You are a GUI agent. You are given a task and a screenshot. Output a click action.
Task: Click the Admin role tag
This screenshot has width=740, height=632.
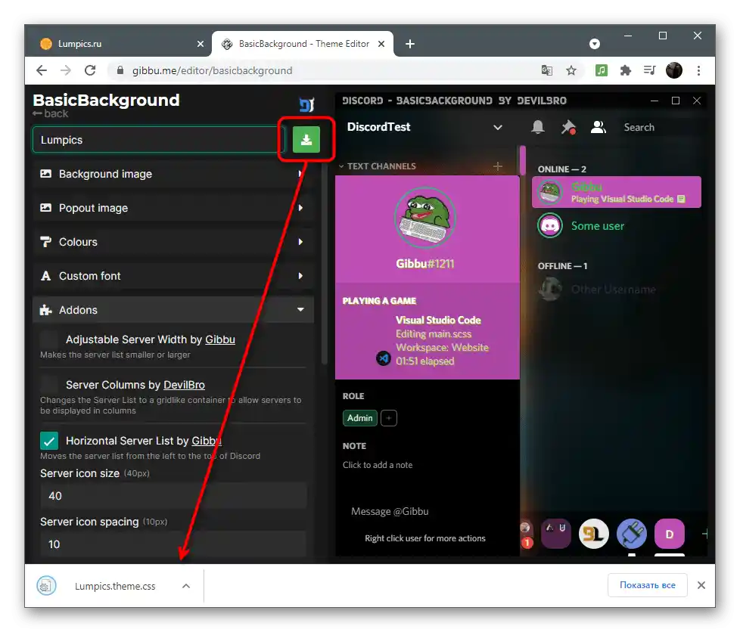coord(359,418)
